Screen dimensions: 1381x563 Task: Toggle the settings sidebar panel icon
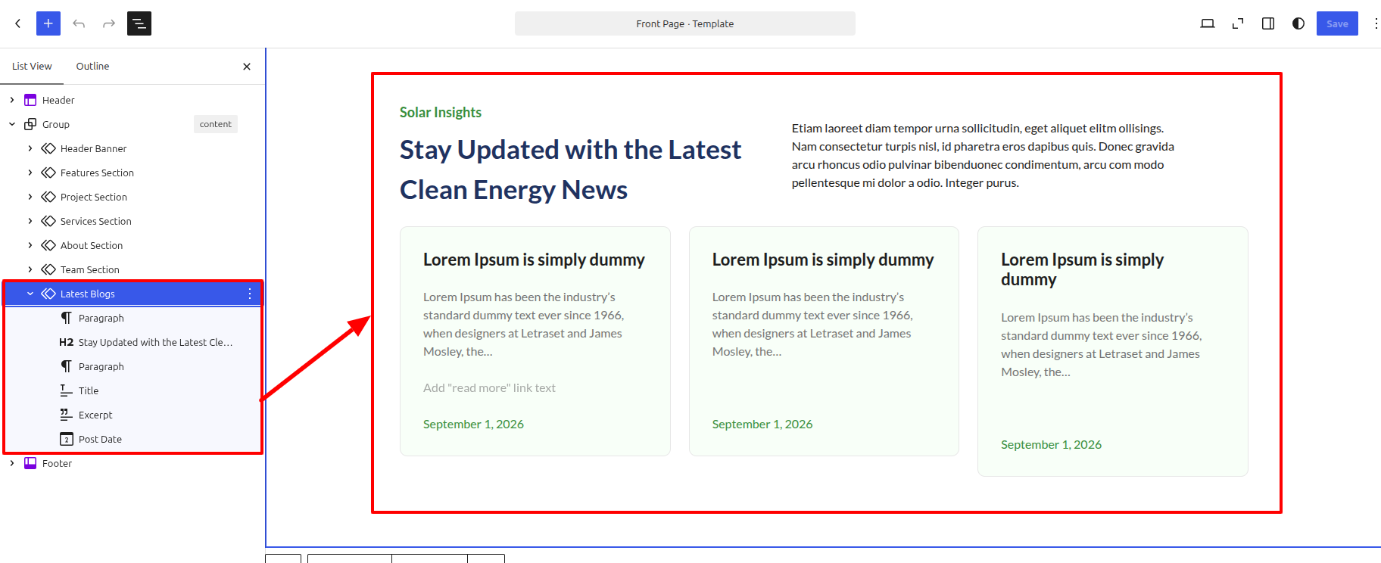coord(1268,23)
